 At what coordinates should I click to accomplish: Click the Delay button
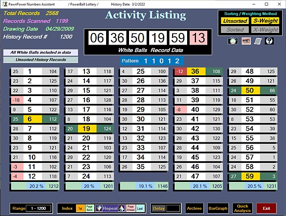pyautogui.click(x=159, y=208)
